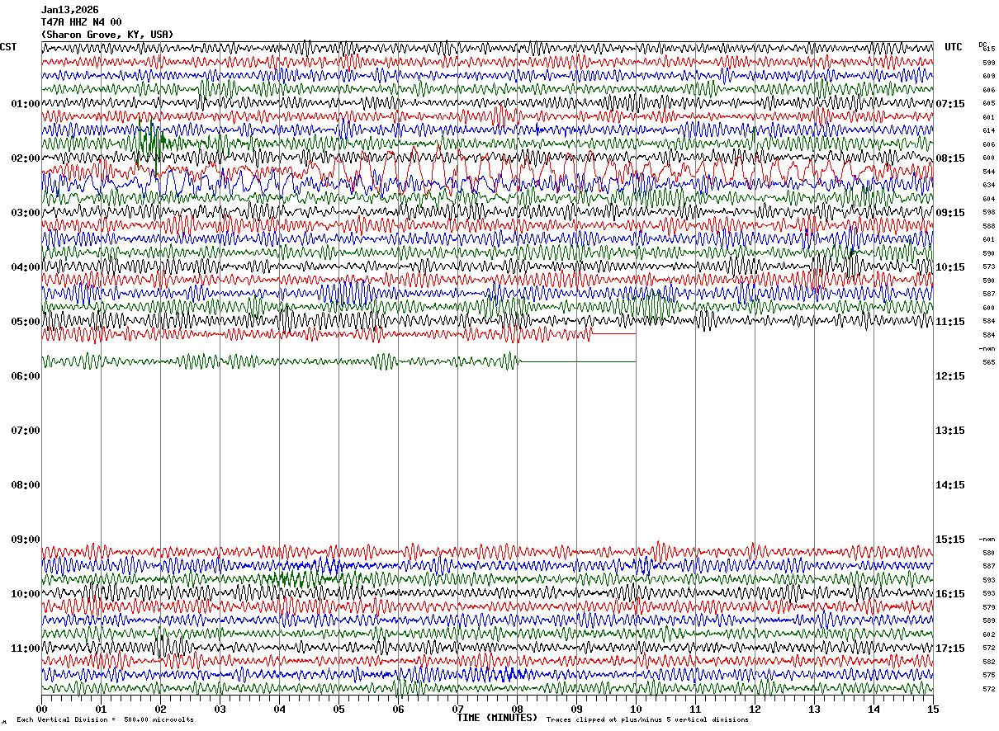Click the Traces clipped at plus/minus note

pos(647,720)
